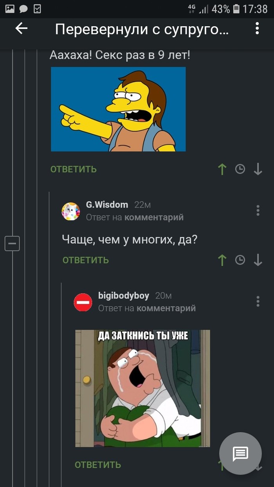This screenshot has height=487, width=274.
Task: Tap the clock icon on G.Wisdom's comment
Action: pyautogui.click(x=240, y=260)
